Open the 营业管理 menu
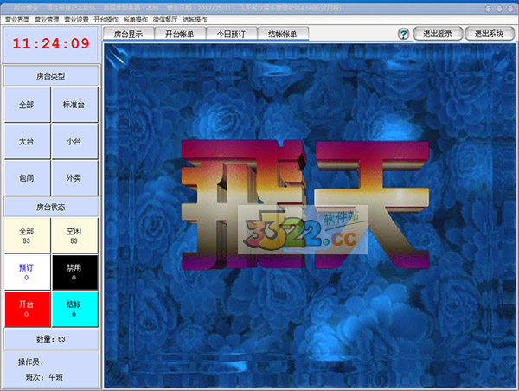Viewport: 519px width, 391px height. coord(47,20)
